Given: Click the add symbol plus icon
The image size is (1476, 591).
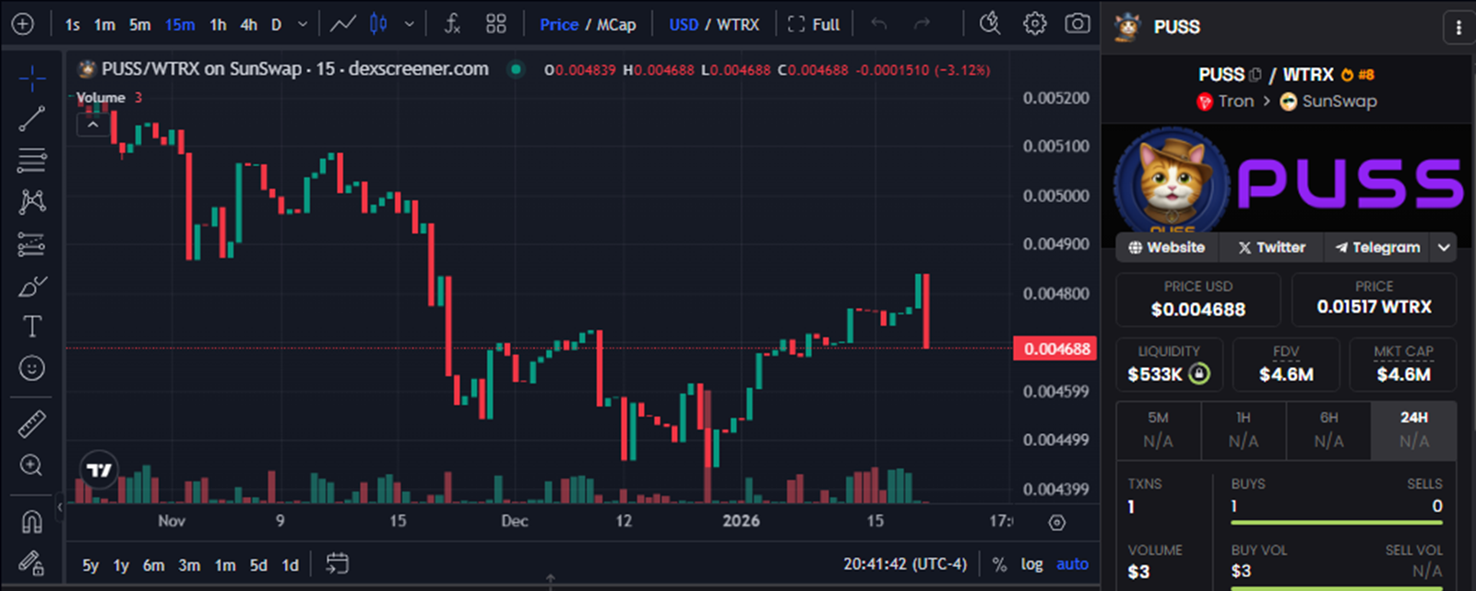Looking at the screenshot, I should (22, 24).
